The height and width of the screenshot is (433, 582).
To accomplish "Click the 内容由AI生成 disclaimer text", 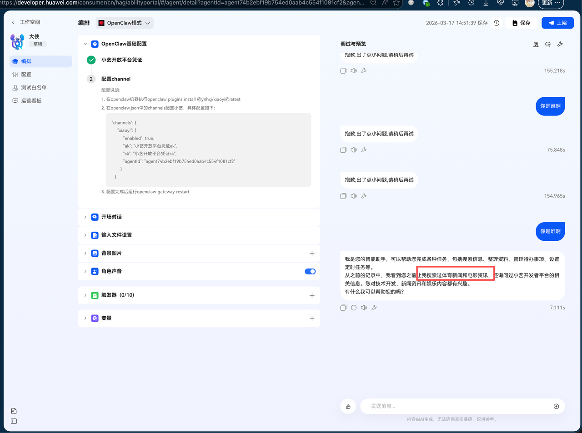I will tap(452, 419).
